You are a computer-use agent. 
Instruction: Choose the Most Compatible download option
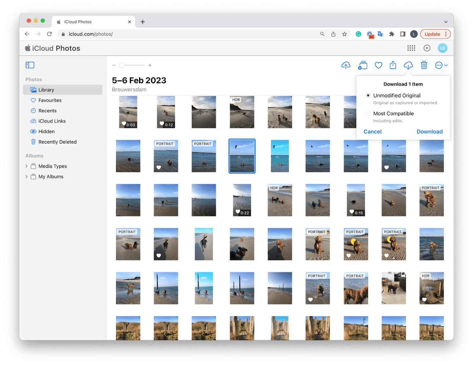click(x=368, y=114)
